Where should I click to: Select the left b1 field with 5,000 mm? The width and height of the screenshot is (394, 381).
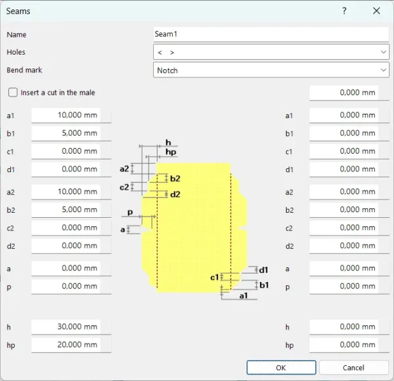[71, 133]
